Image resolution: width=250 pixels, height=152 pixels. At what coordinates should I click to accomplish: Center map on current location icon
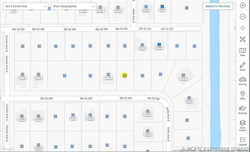pyautogui.click(x=242, y=28)
